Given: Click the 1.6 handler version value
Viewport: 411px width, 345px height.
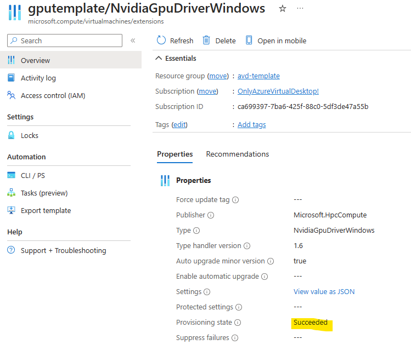Looking at the screenshot, I should coord(298,245).
